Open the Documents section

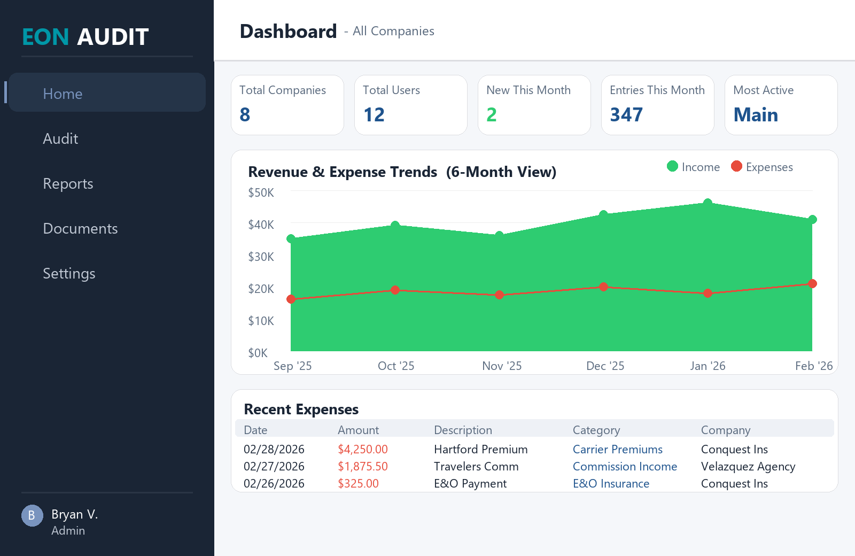click(x=80, y=228)
